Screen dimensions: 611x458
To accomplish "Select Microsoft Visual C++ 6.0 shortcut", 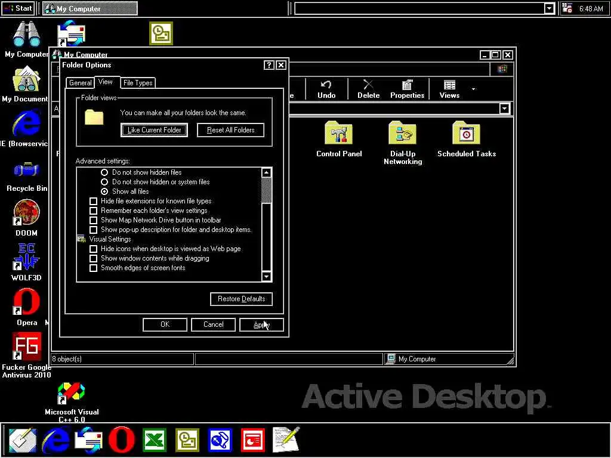I will coord(71,392).
